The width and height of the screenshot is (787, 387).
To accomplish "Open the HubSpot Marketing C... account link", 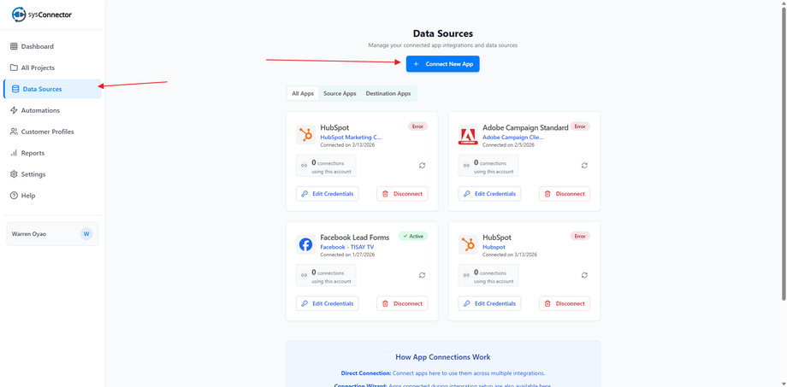I will [x=351, y=137].
